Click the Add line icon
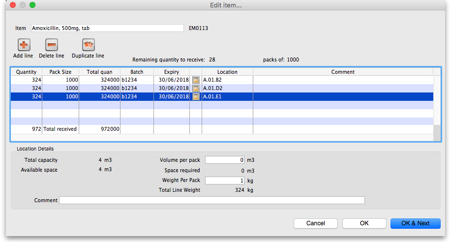Screen dimensions: 451x242 pyautogui.click(x=23, y=45)
